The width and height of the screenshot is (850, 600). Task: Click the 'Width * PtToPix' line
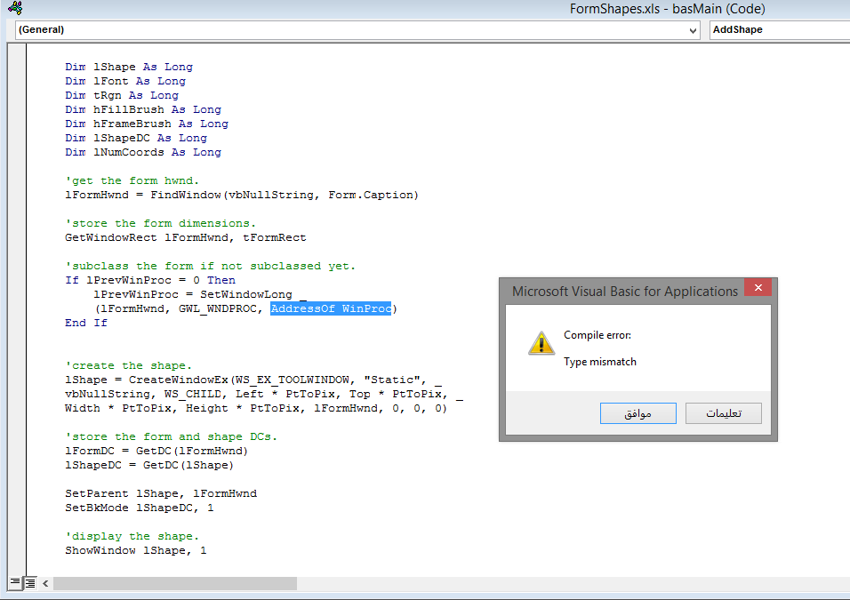coord(256,408)
